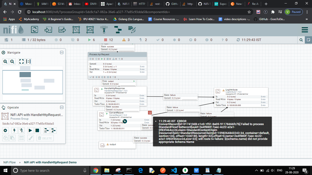Viewport: 312px width, 175px height.
Task: Collapse the Operate panel
Action: 62,107
